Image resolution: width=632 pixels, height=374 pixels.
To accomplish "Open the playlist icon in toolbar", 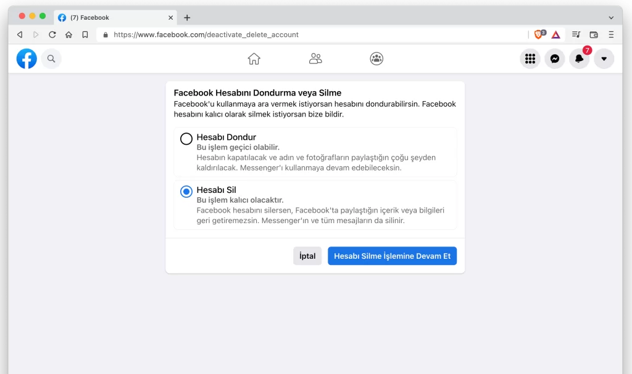I will pos(576,35).
